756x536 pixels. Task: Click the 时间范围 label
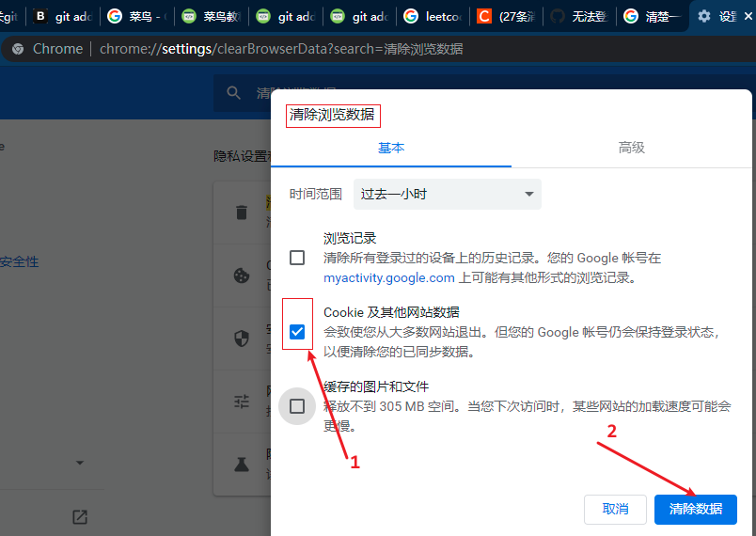[x=316, y=195]
